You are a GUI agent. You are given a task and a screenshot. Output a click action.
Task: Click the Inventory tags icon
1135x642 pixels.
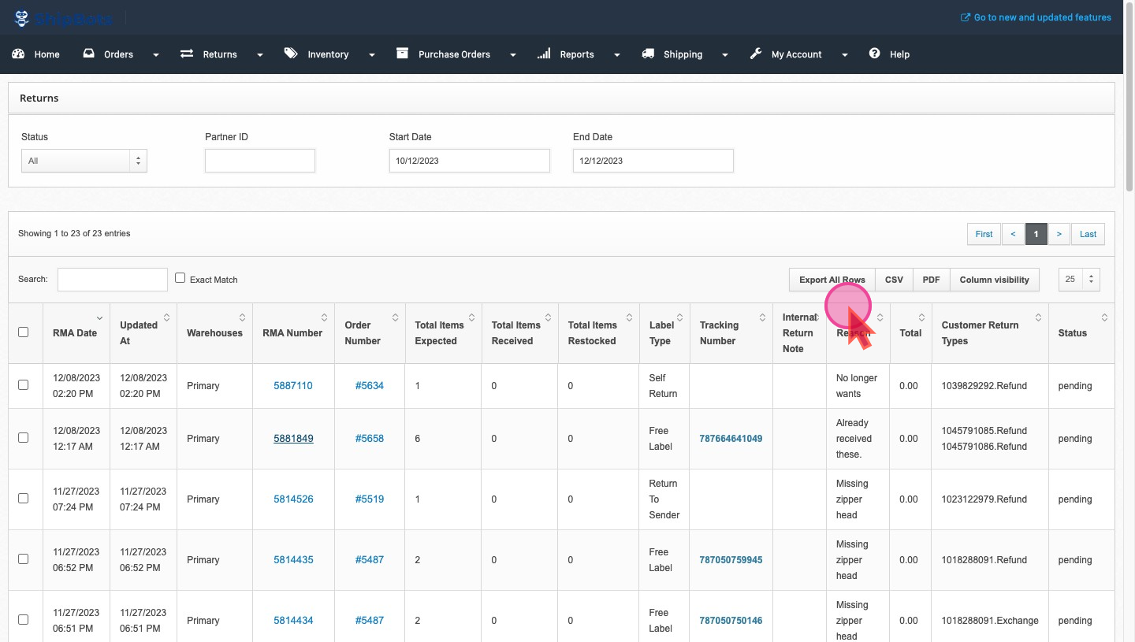[292, 54]
